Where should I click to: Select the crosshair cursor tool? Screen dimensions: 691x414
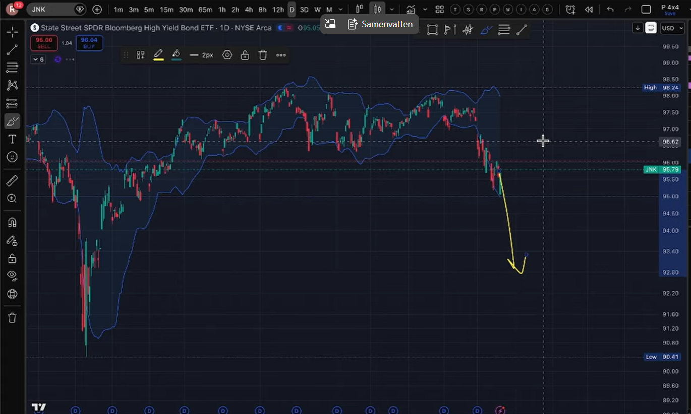tap(13, 32)
